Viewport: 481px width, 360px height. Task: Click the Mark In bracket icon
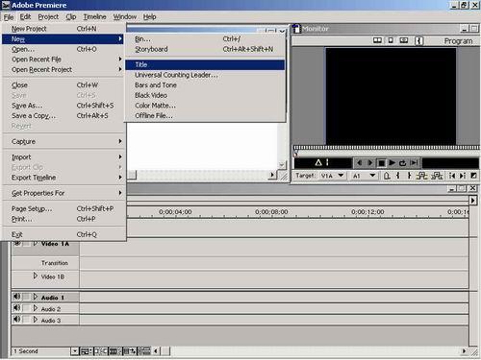click(x=398, y=176)
